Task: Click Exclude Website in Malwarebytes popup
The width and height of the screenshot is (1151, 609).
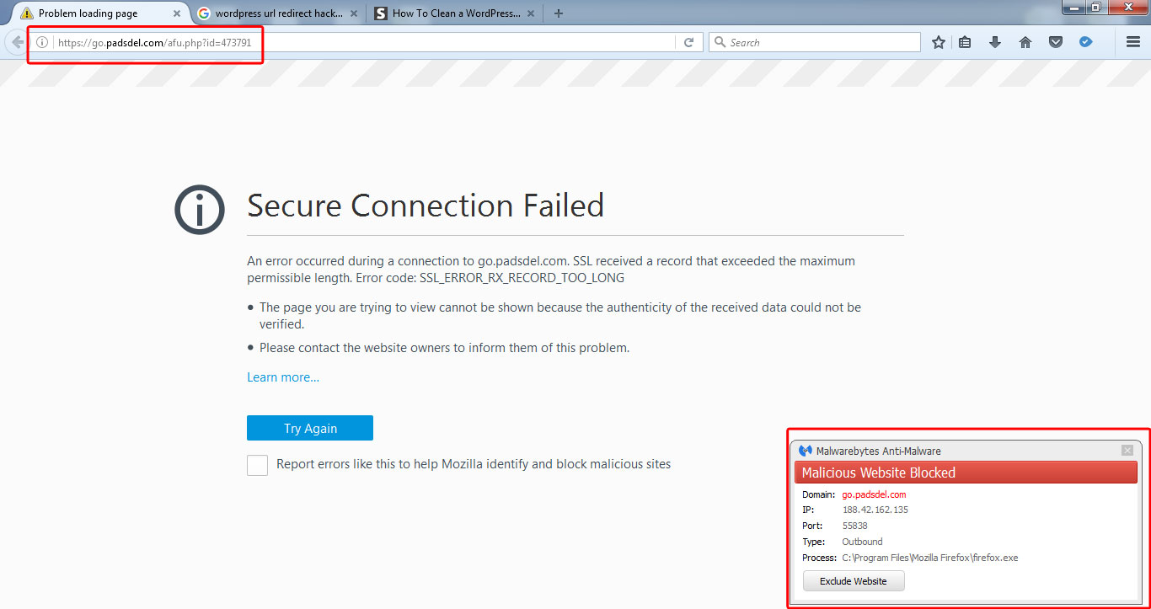Action: click(854, 581)
